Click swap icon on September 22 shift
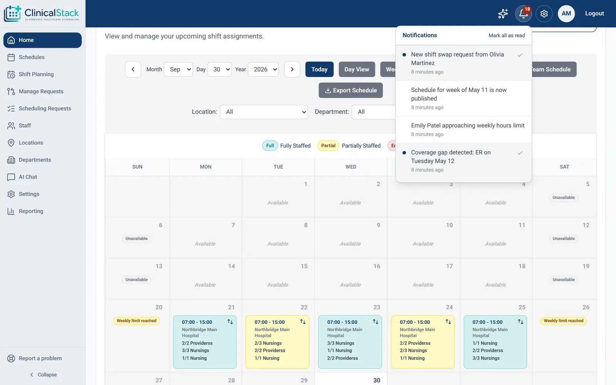This screenshot has height=385, width=616. pyautogui.click(x=303, y=322)
